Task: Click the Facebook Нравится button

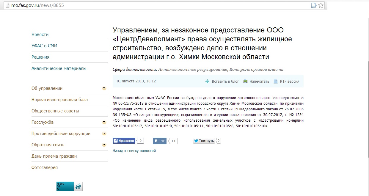Action: pos(124,141)
